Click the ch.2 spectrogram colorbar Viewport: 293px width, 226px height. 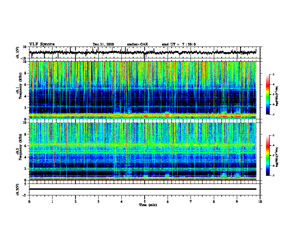coord(267,155)
